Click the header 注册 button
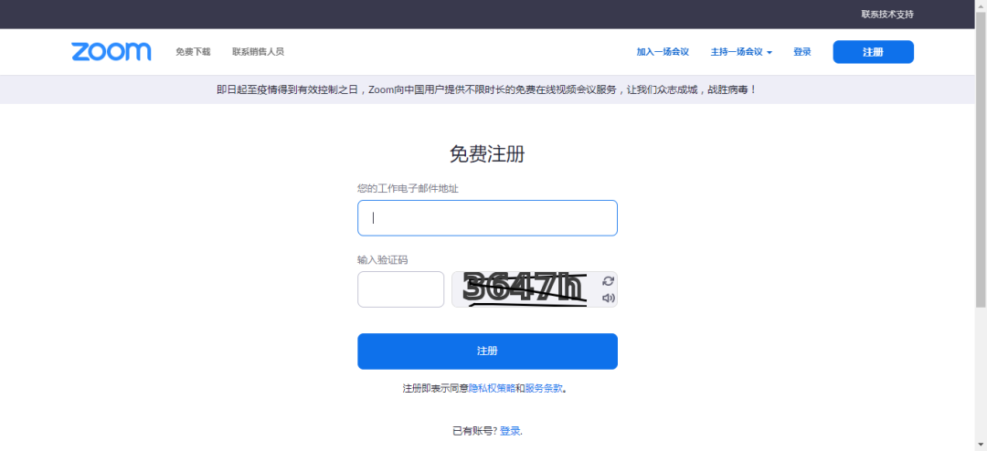Image resolution: width=987 pixels, height=451 pixels. 873,52
